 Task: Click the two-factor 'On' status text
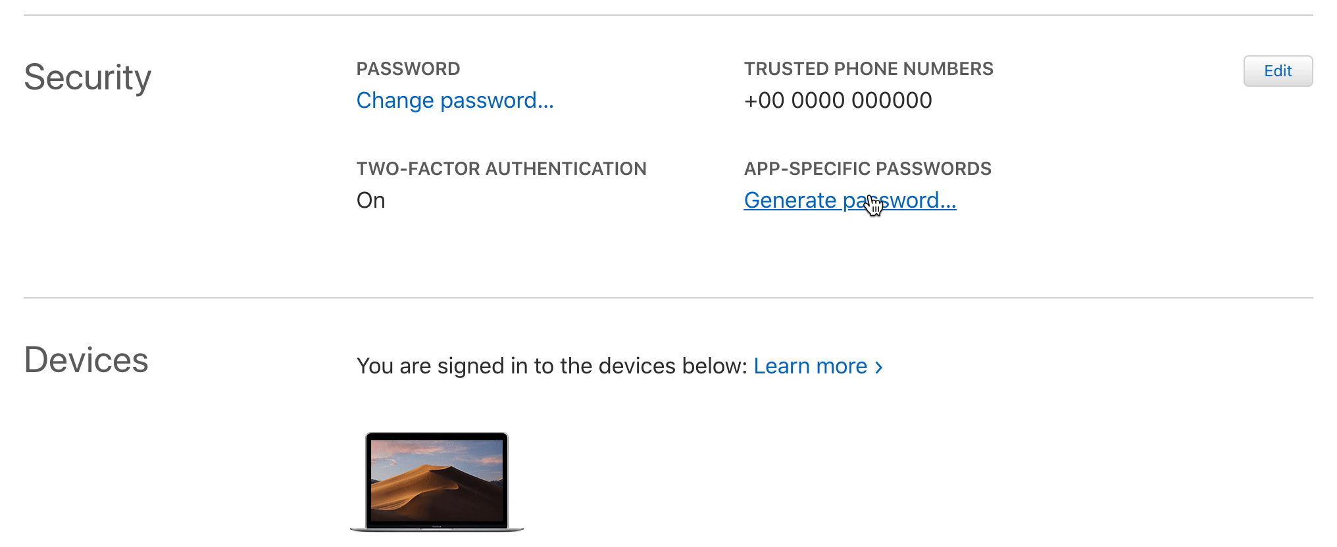click(370, 201)
